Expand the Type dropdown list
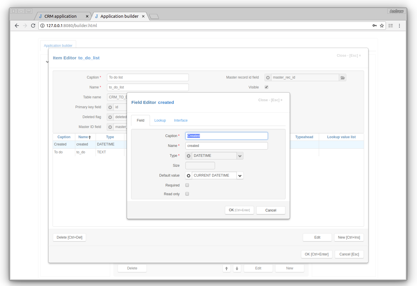Image resolution: width=417 pixels, height=286 pixels. pos(240,156)
